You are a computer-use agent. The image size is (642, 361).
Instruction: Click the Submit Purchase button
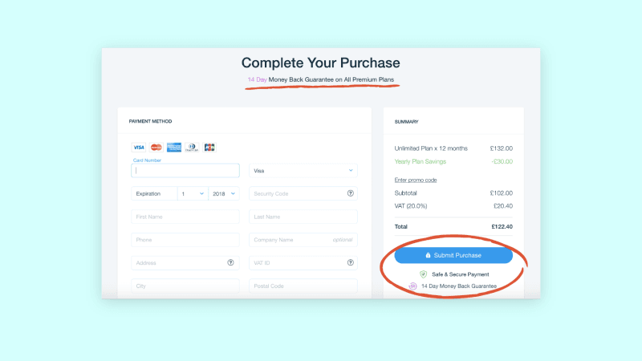click(x=453, y=255)
